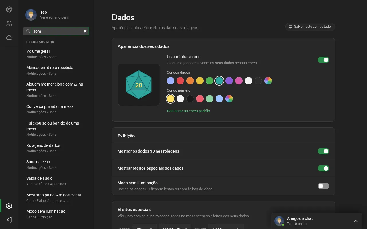Viewport: 367px width, 229px height.
Task: Open the Sons da cena result
Action: pyautogui.click(x=56, y=165)
